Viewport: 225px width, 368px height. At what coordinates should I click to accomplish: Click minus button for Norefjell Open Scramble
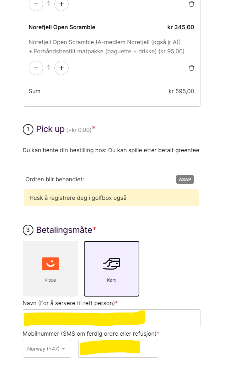tap(36, 68)
